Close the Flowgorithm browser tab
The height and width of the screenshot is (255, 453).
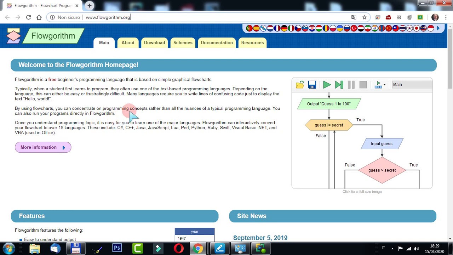point(77,6)
